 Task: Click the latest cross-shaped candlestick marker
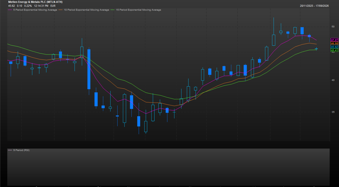coord(316,49)
